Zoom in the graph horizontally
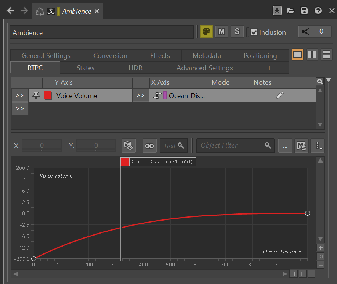Screen dimensions: 337x284 294,274
